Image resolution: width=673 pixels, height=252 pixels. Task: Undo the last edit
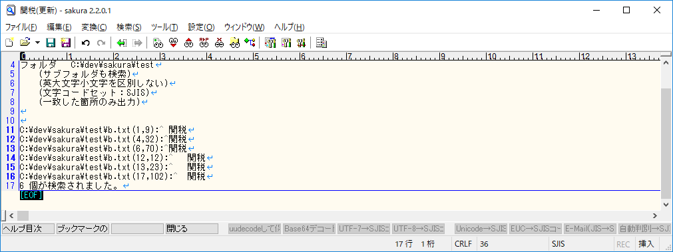[x=86, y=43]
